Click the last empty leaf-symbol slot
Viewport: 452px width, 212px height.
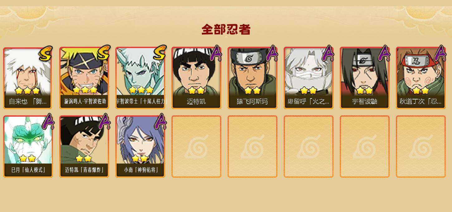click(421, 147)
